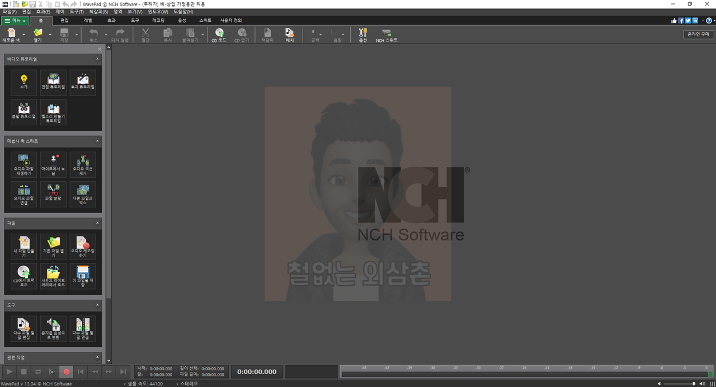
Task: Open 옵션 options from the toolbar
Action: 362,35
